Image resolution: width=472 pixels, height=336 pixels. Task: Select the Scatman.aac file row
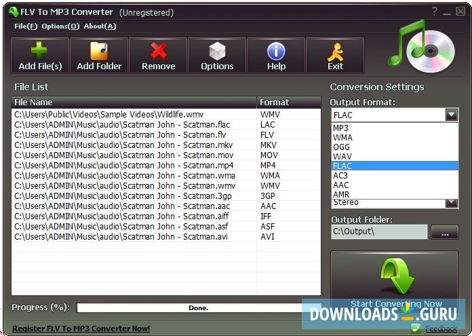click(x=166, y=206)
